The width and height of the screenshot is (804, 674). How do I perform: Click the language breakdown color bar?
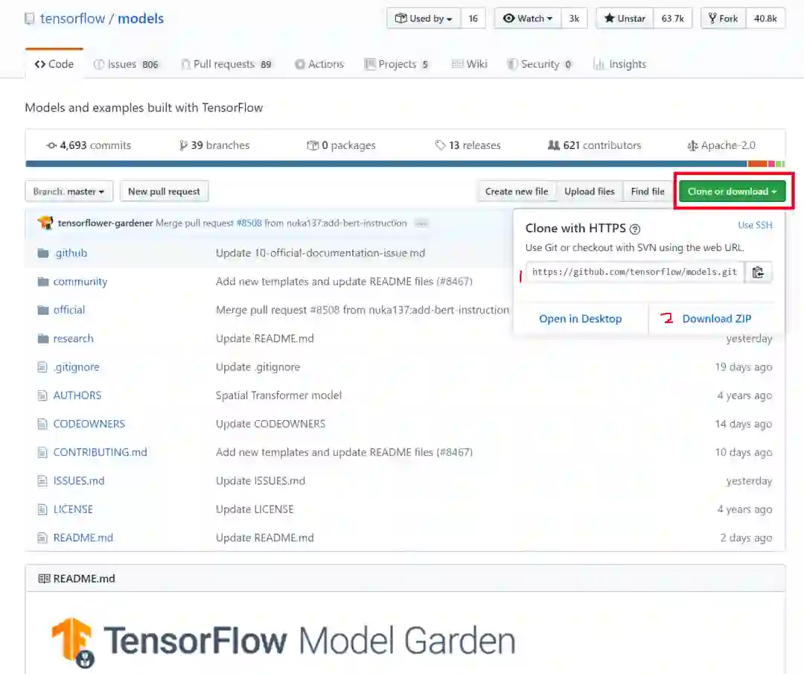tap(405, 164)
